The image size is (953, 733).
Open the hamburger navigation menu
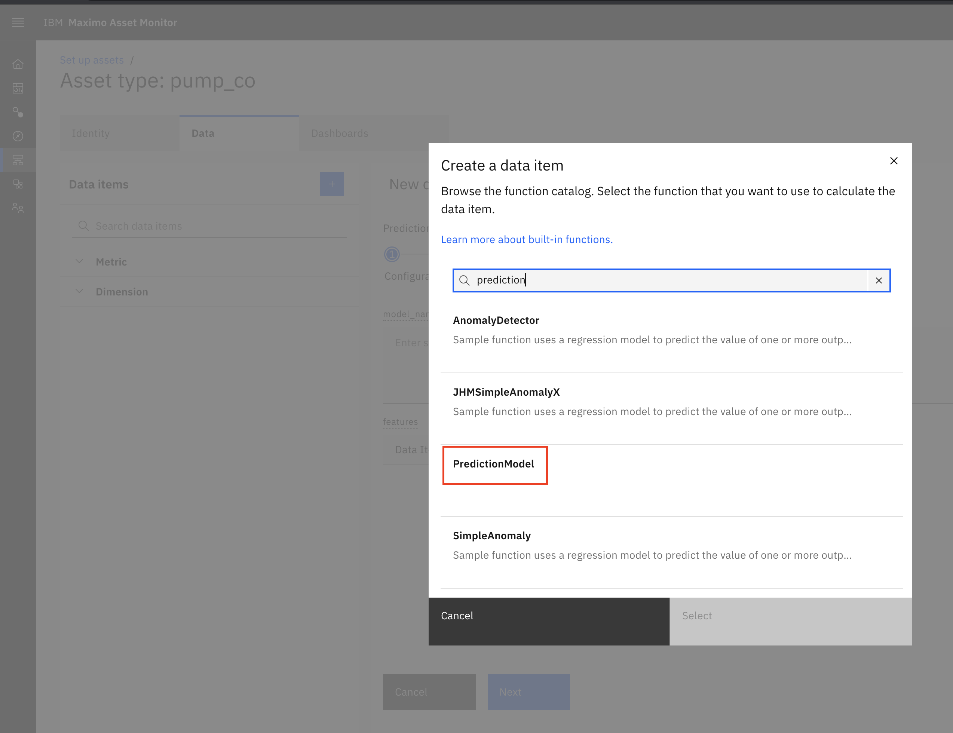pyautogui.click(x=18, y=22)
